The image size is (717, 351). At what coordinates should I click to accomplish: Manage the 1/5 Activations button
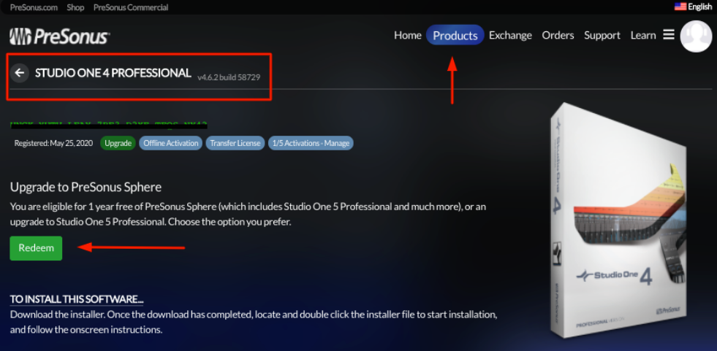tap(311, 143)
